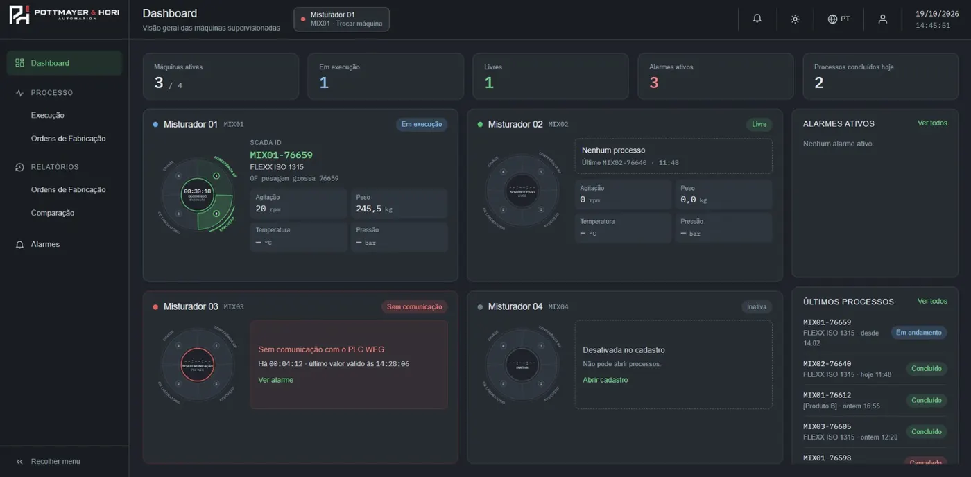Click the Alarmes bell icon in sidebar

pos(19,244)
